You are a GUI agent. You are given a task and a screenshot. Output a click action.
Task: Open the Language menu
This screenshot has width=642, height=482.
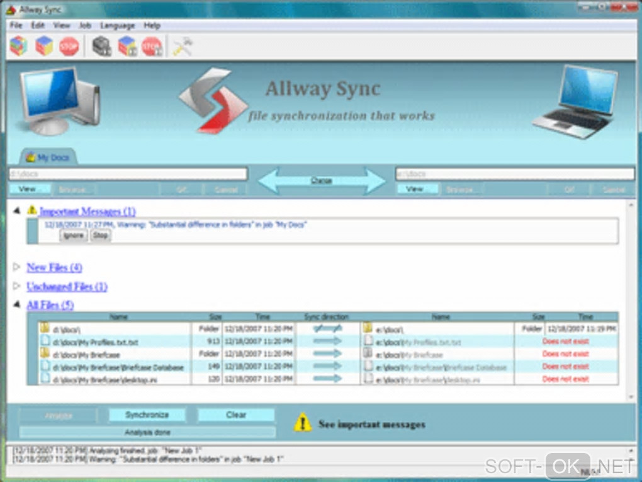tap(118, 25)
